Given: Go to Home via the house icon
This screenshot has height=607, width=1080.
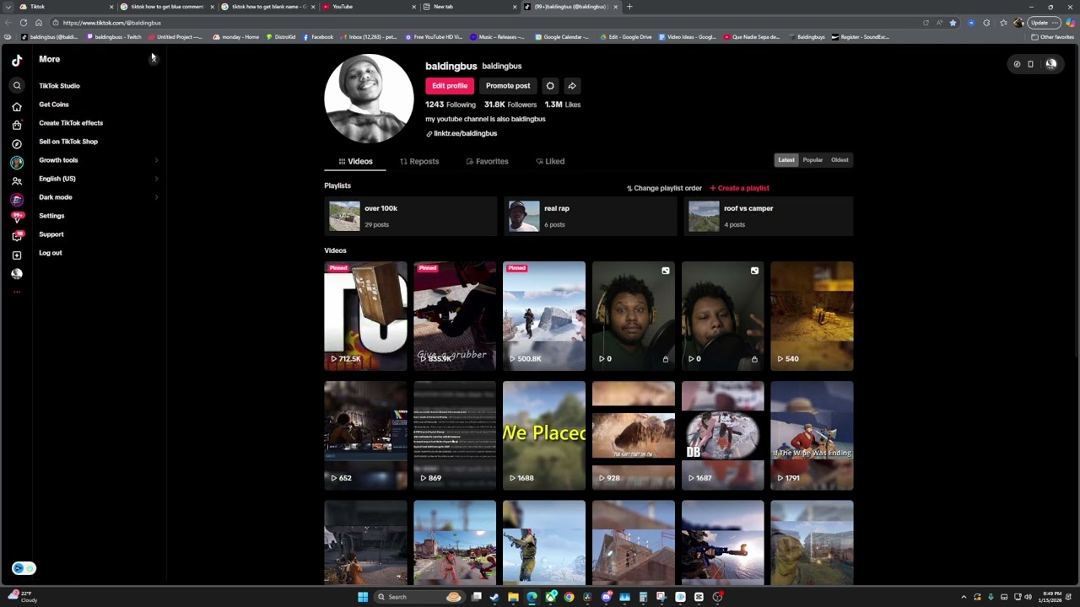Looking at the screenshot, I should 17,107.
